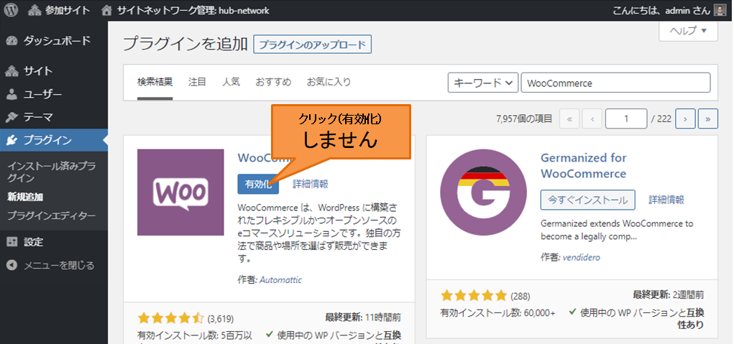The width and height of the screenshot is (734, 344).
Task: Click the プラグイン plug icon
Action: [12, 140]
